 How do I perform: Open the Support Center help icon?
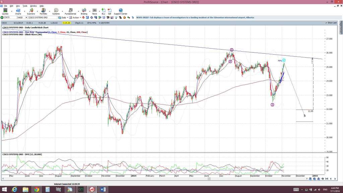click(121, 11)
